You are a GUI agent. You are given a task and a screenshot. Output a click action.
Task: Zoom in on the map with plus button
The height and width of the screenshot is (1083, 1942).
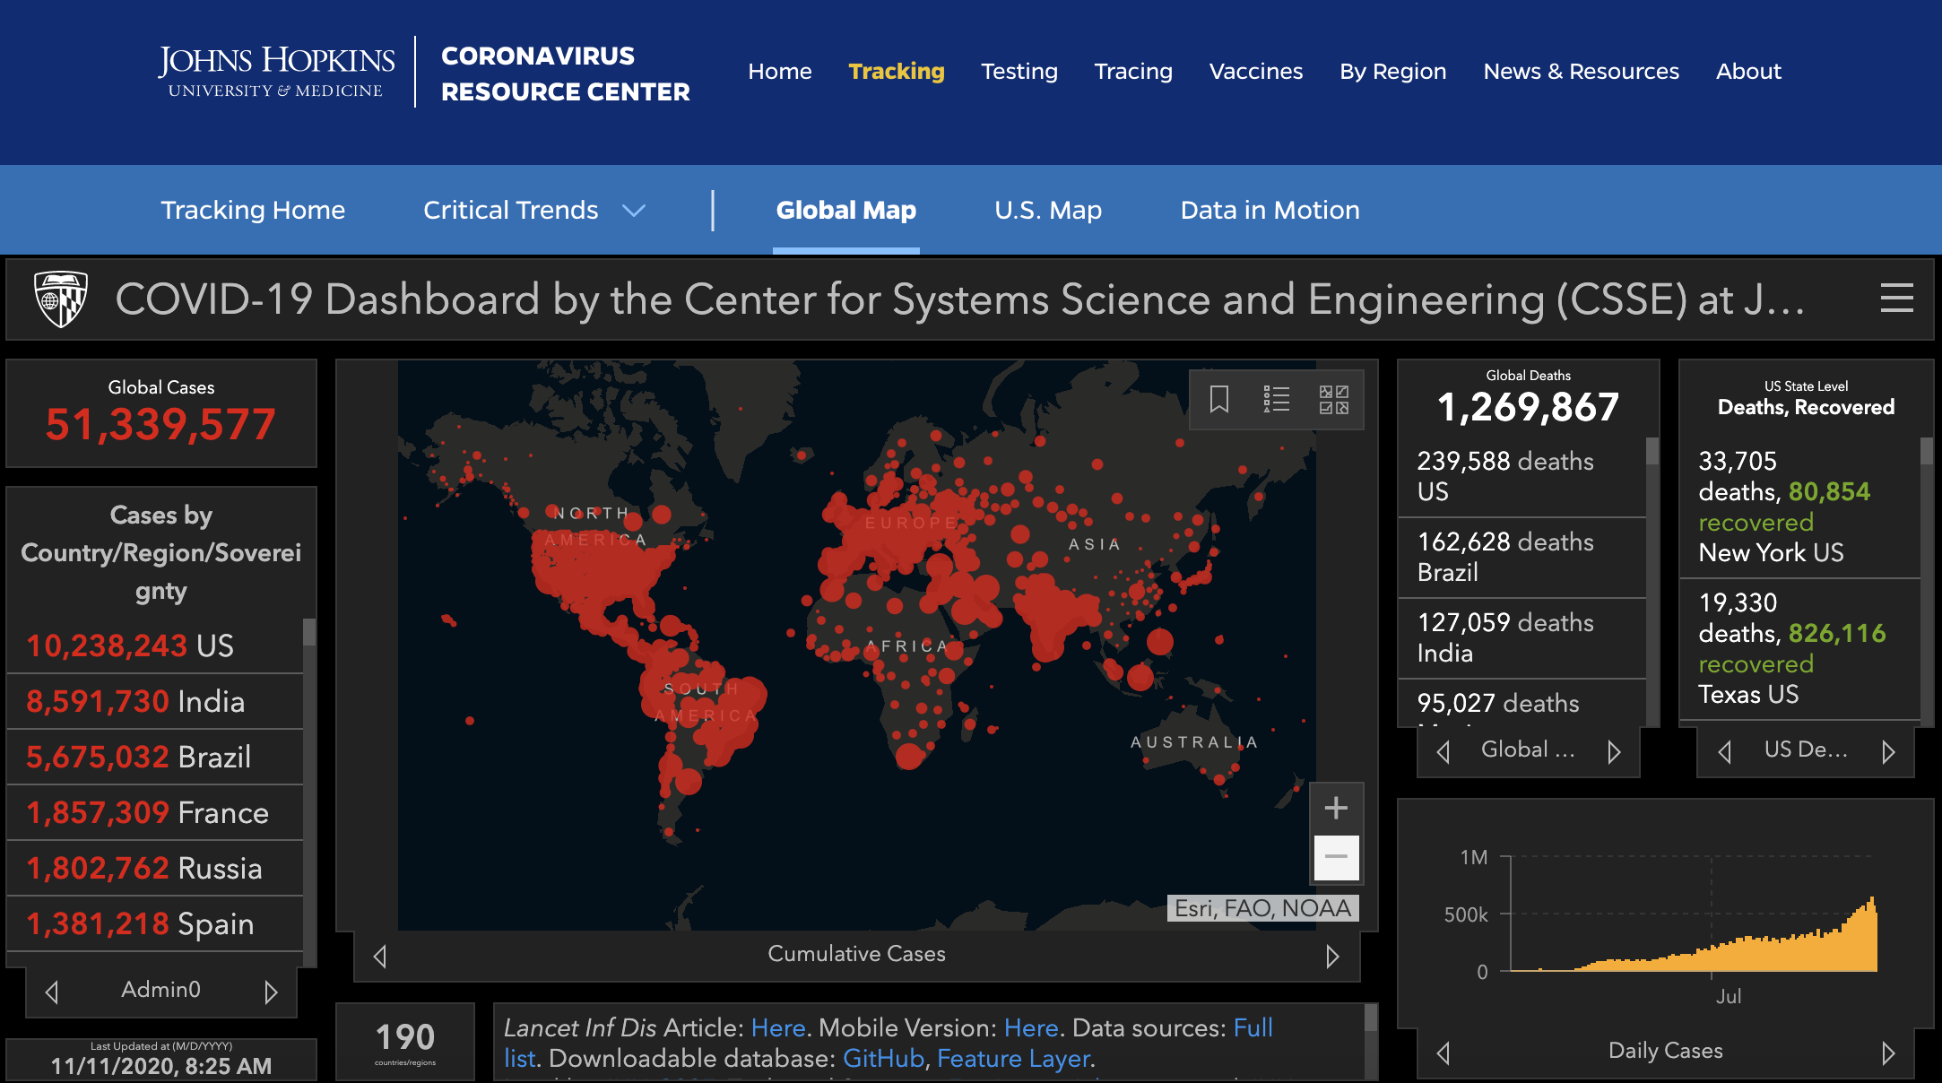(1336, 808)
